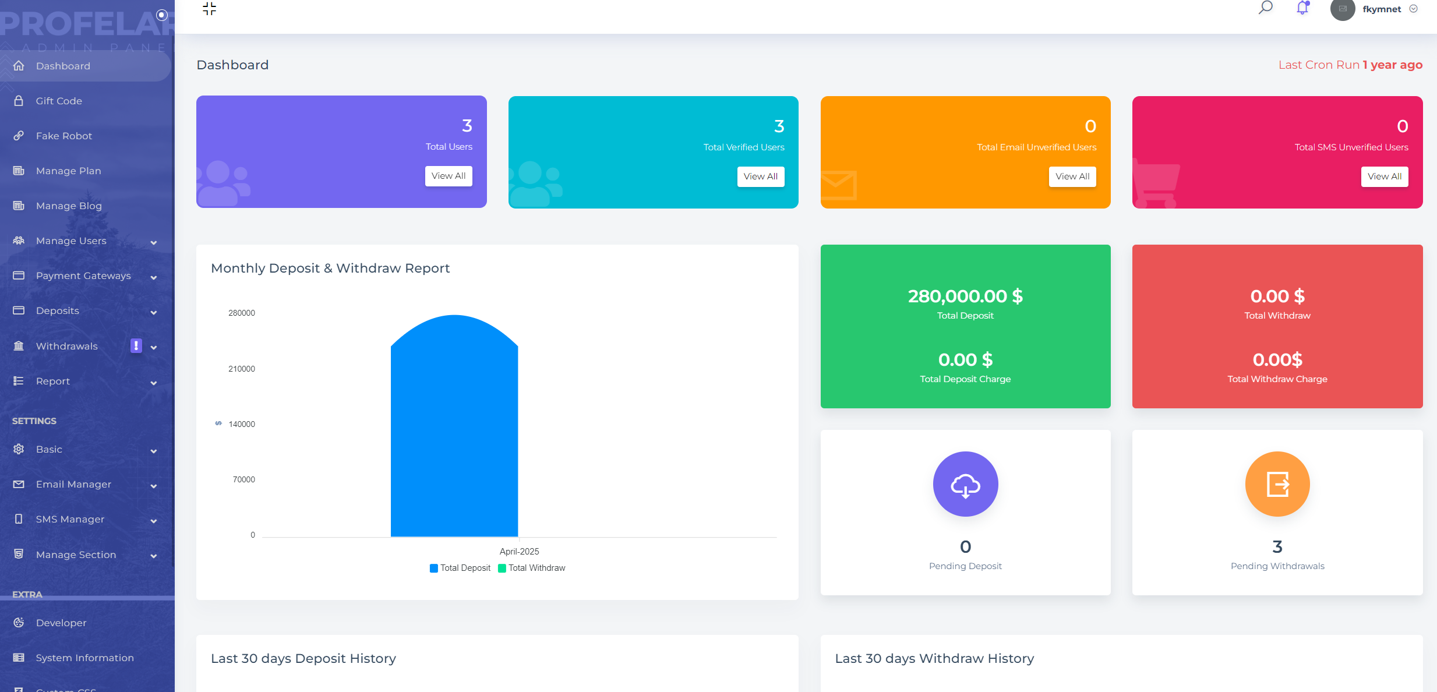
Task: Click the Withdrawals exclamation badge
Action: (136, 346)
